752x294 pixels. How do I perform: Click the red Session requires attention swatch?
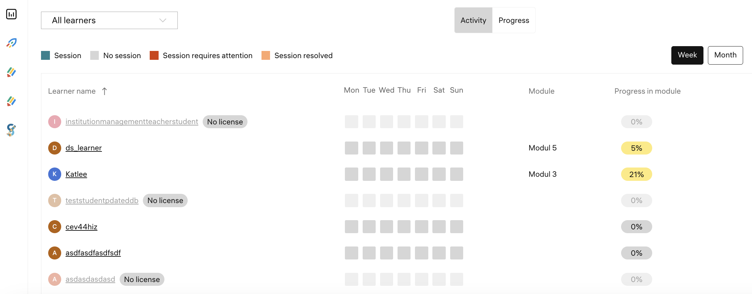point(154,55)
